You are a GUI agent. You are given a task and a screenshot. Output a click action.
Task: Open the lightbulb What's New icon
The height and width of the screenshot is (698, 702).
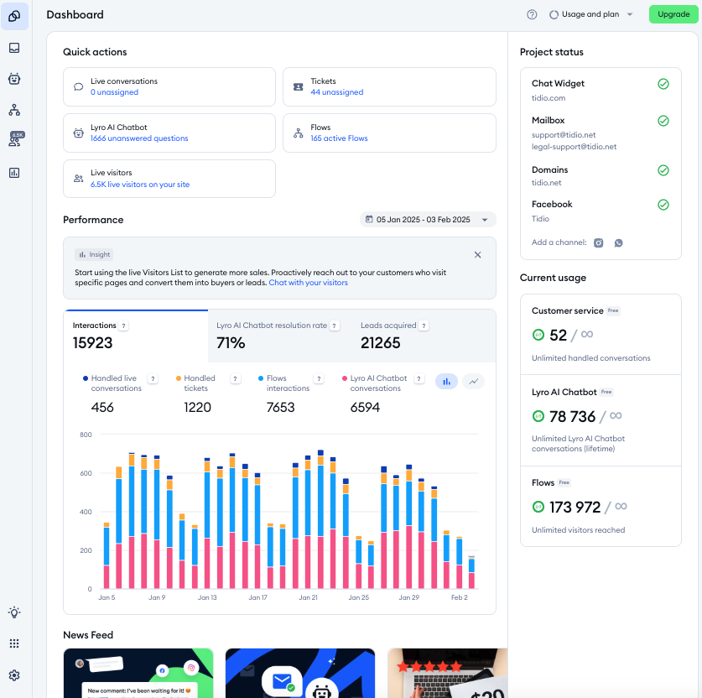point(13,612)
